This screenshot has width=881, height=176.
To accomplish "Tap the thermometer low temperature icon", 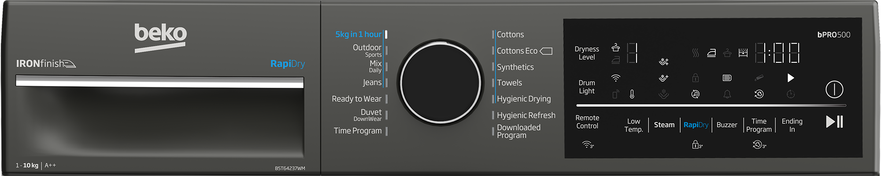I will click(x=632, y=94).
